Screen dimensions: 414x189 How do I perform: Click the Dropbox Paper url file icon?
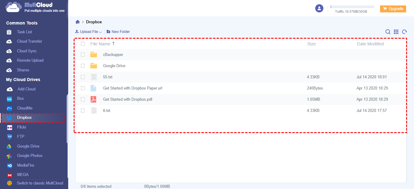tap(93, 88)
